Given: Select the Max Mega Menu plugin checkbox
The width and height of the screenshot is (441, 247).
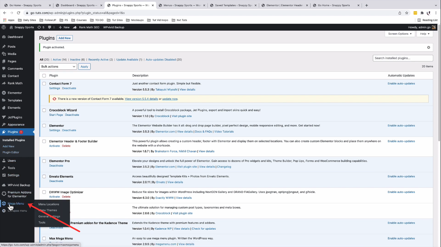Looking at the screenshot, I should (44, 239).
